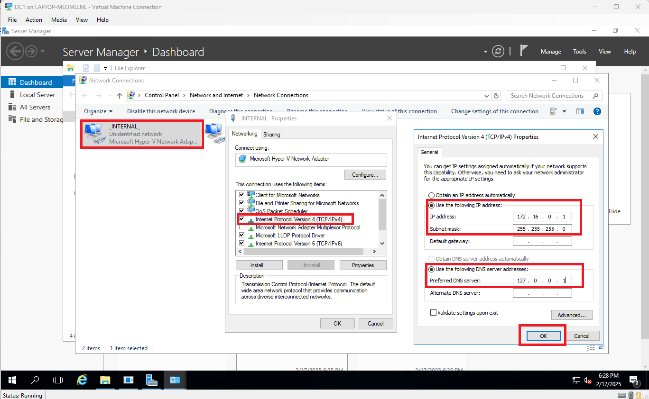Open File Explorer quick access toolbar dropdown
Screen dimensions: 649x399
(x=105, y=68)
